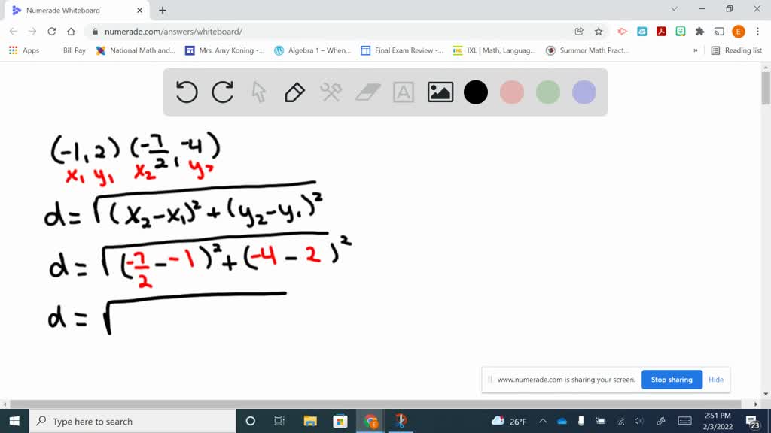Viewport: 771px width, 433px height.
Task: Click the Stop sharing button
Action: 671,380
